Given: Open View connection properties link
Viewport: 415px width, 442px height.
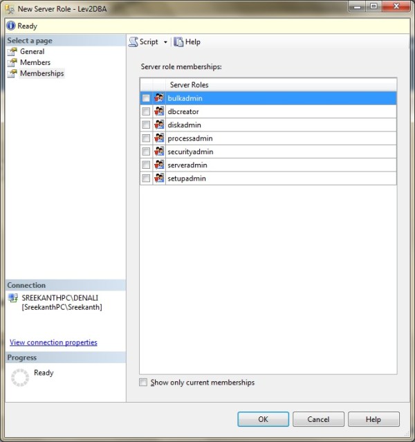Looking at the screenshot, I should coord(53,342).
